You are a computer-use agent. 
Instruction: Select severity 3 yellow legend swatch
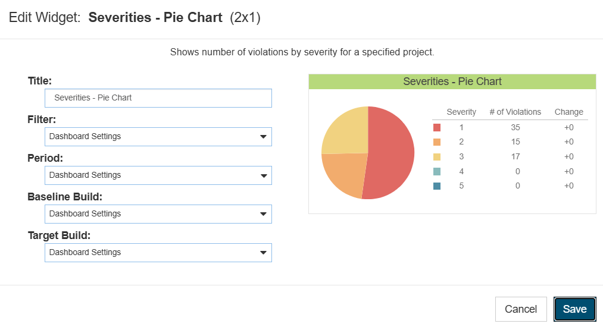437,157
